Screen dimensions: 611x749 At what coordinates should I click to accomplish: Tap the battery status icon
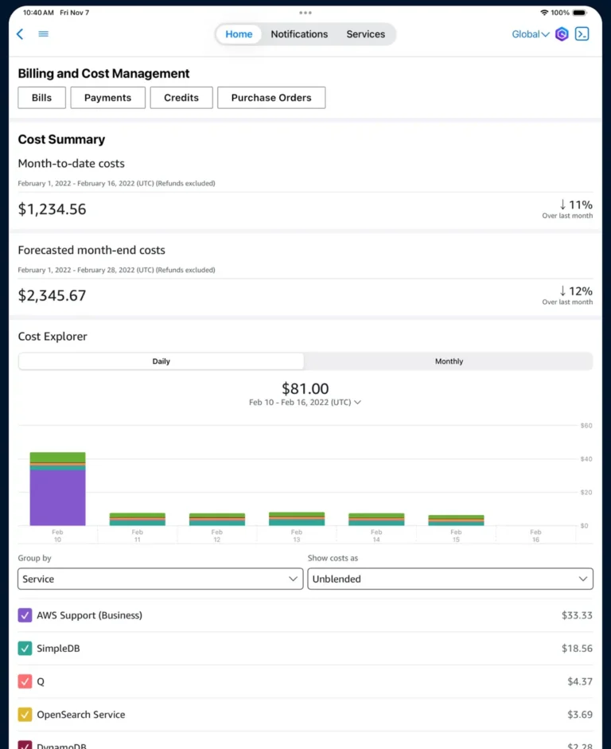[x=580, y=13]
